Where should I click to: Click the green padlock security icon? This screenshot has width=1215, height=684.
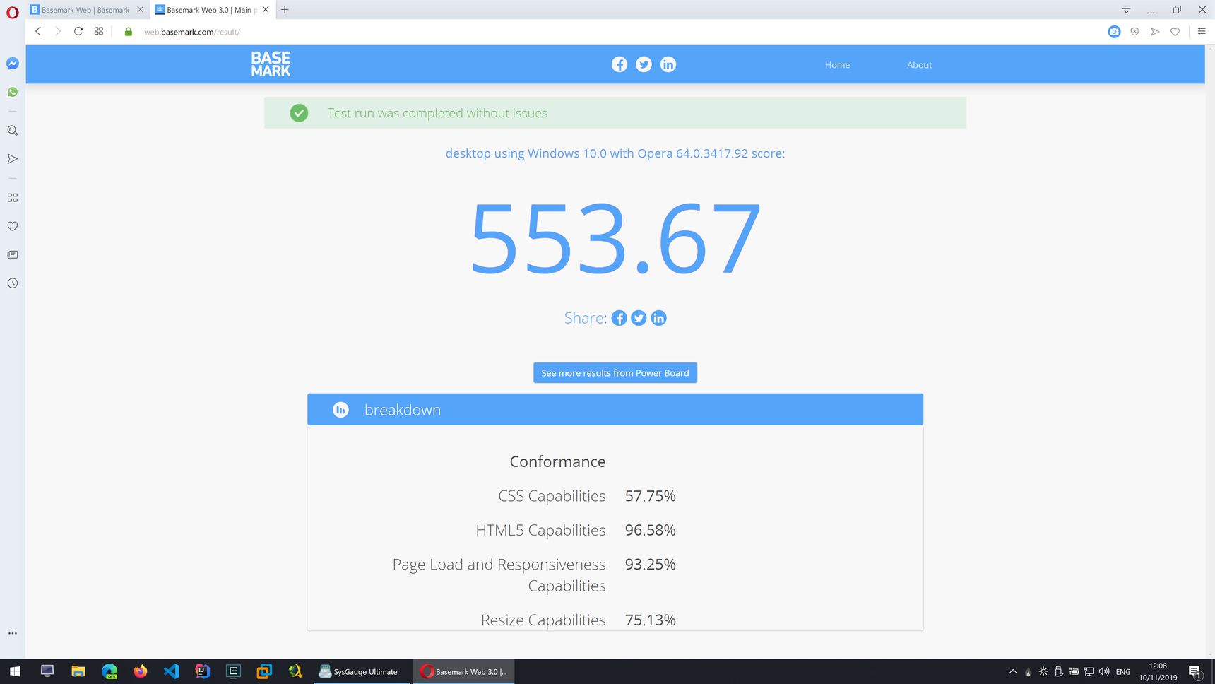point(128,32)
